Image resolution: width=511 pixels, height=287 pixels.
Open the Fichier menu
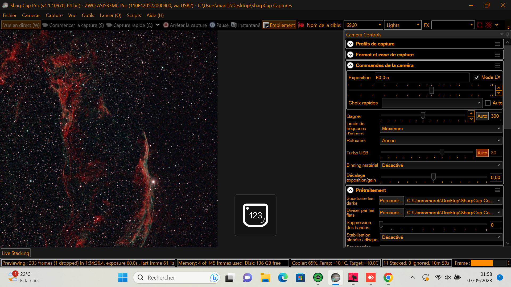10,15
